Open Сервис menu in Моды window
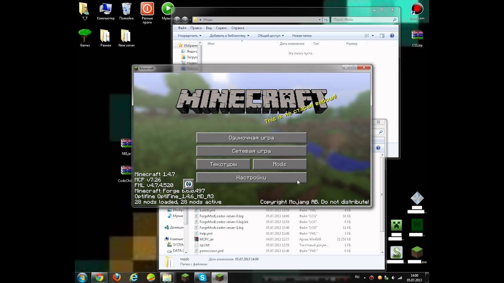 pyautogui.click(x=221, y=28)
